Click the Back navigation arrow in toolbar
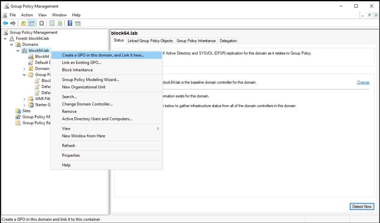The width and height of the screenshot is (380, 223). pyautogui.click(x=5, y=23)
